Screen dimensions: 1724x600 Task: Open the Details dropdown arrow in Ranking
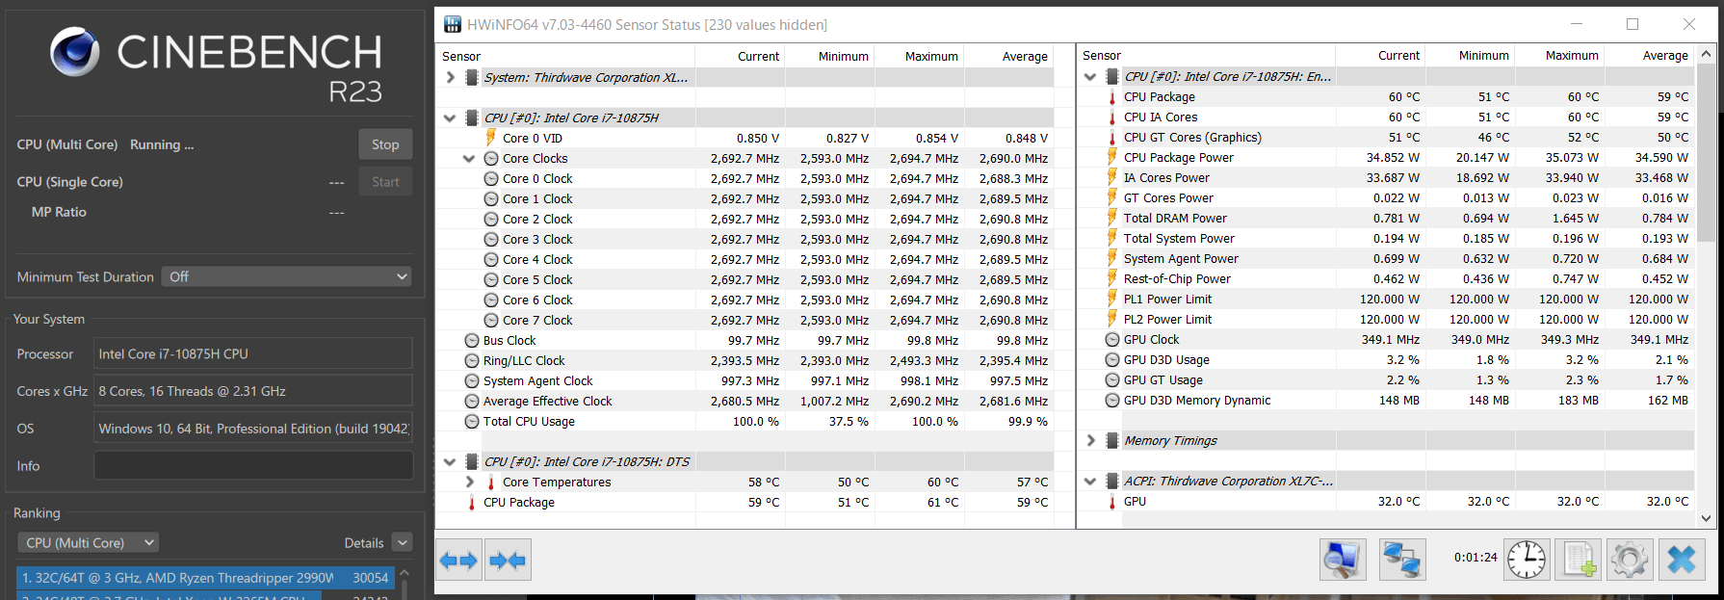pos(403,543)
